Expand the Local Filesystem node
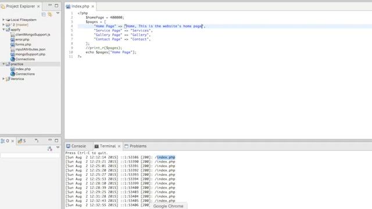Viewport: 372px width, 209px height. tap(3, 20)
